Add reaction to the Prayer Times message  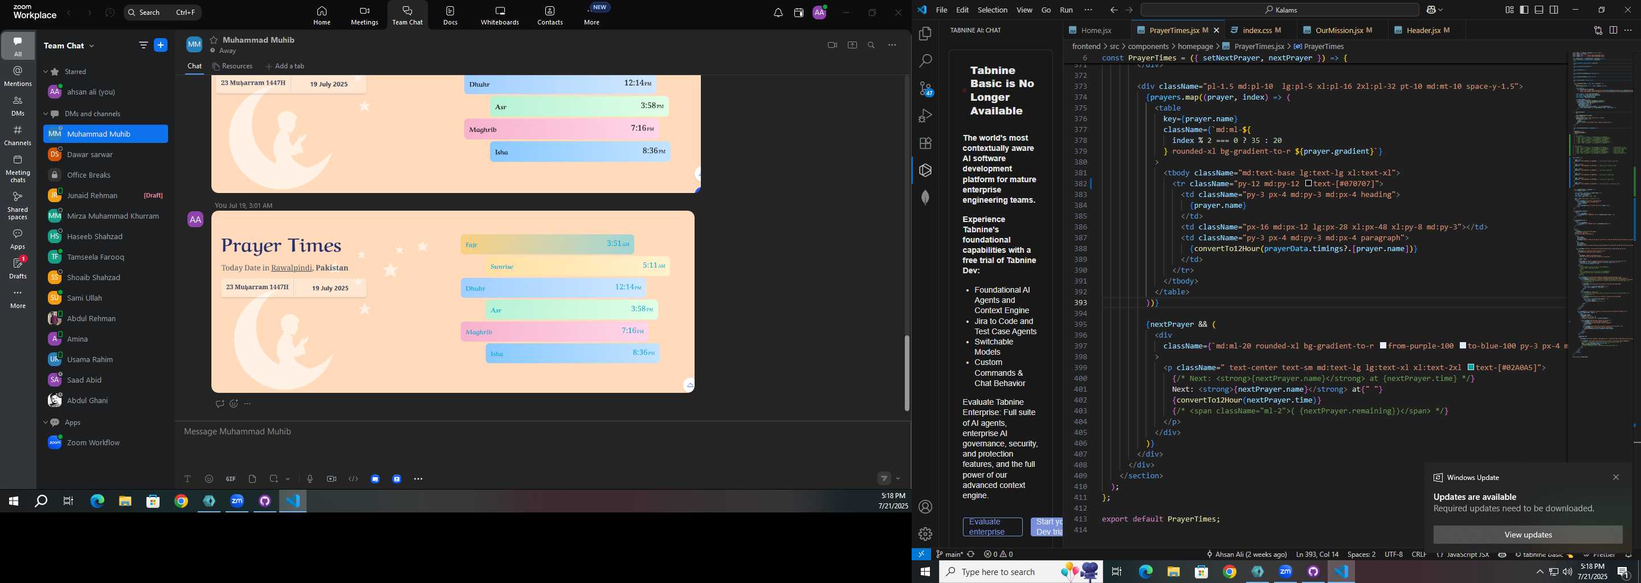(x=234, y=404)
